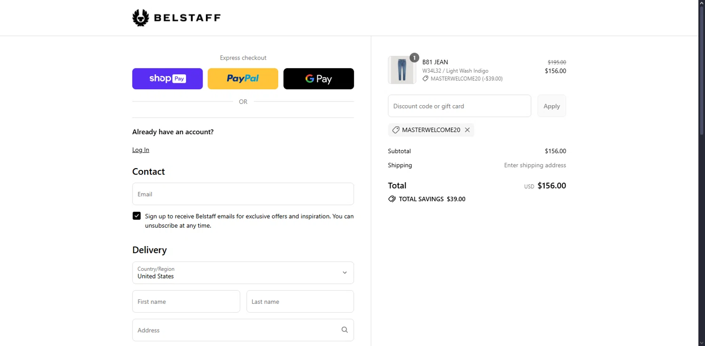
Task: Click tag icon beside item discount line
Action: click(x=425, y=79)
